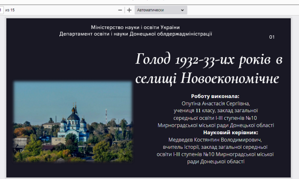299x179 pixels.
Task: Click the final 'ради Донецької області' line
Action: point(215,162)
